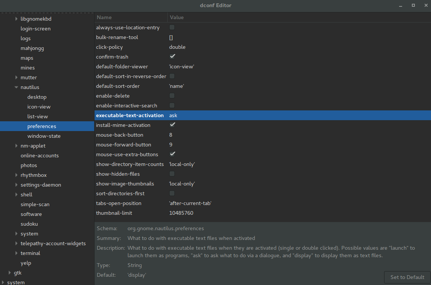Minimize the dconf Editor window
The image size is (431, 285).
(401, 6)
